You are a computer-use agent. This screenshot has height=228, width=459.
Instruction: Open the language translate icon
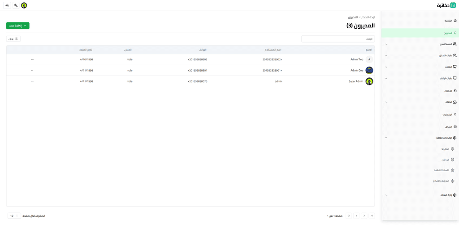(16, 5)
